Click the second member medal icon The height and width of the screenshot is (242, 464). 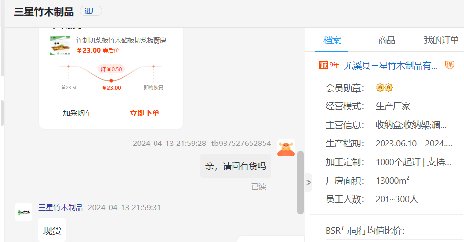click(x=388, y=88)
